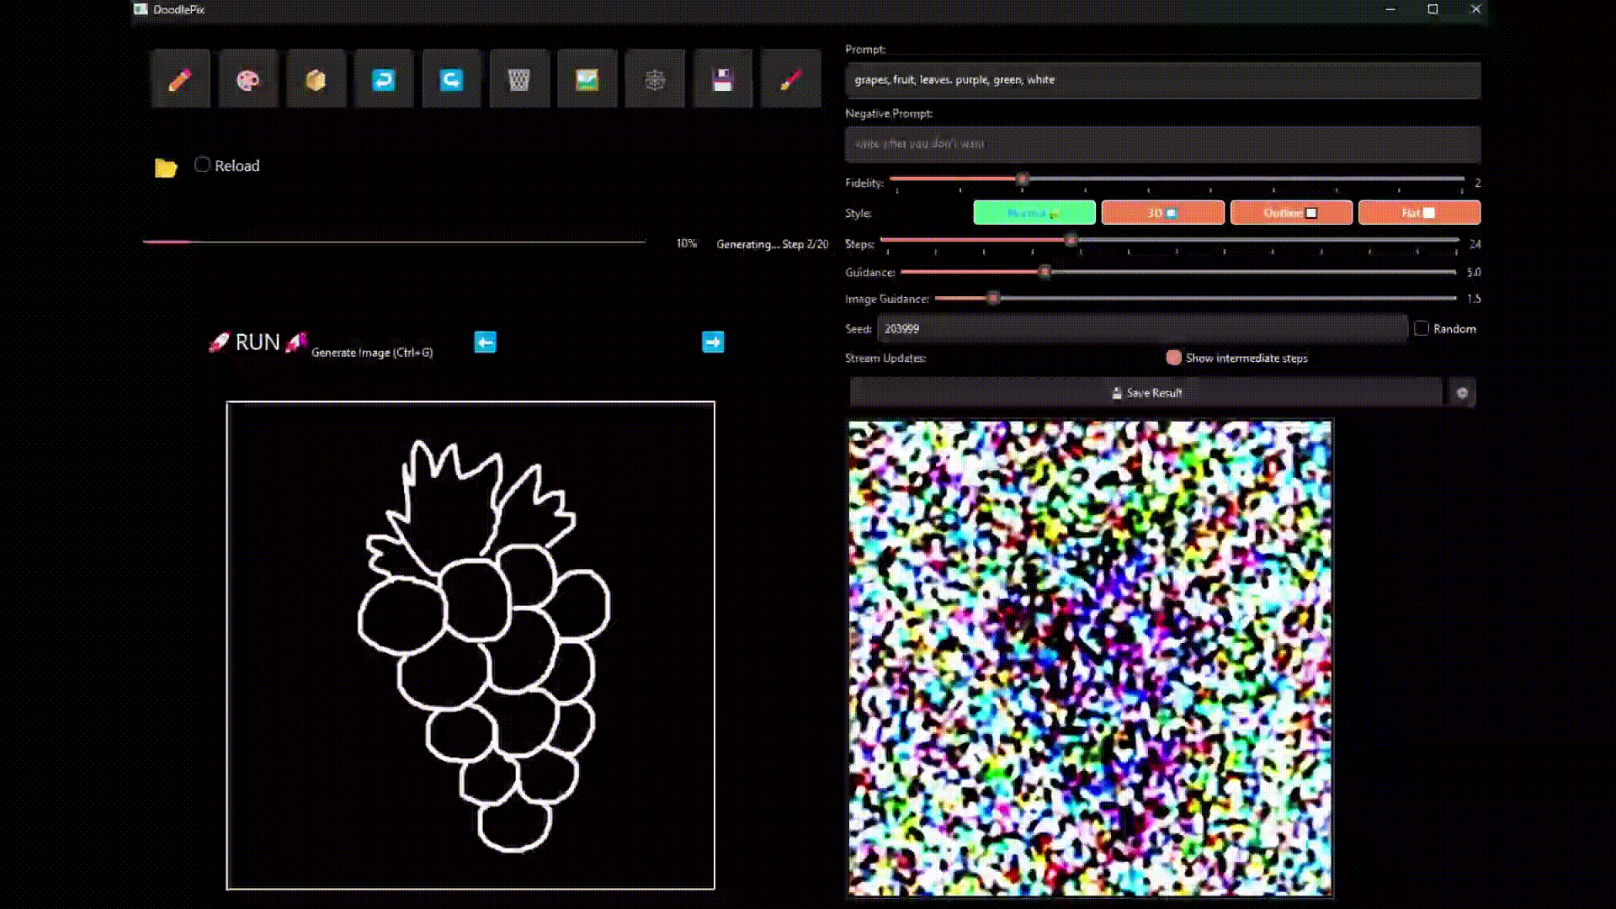Load a picture with image icon
The height and width of the screenshot is (909, 1616).
point(587,79)
